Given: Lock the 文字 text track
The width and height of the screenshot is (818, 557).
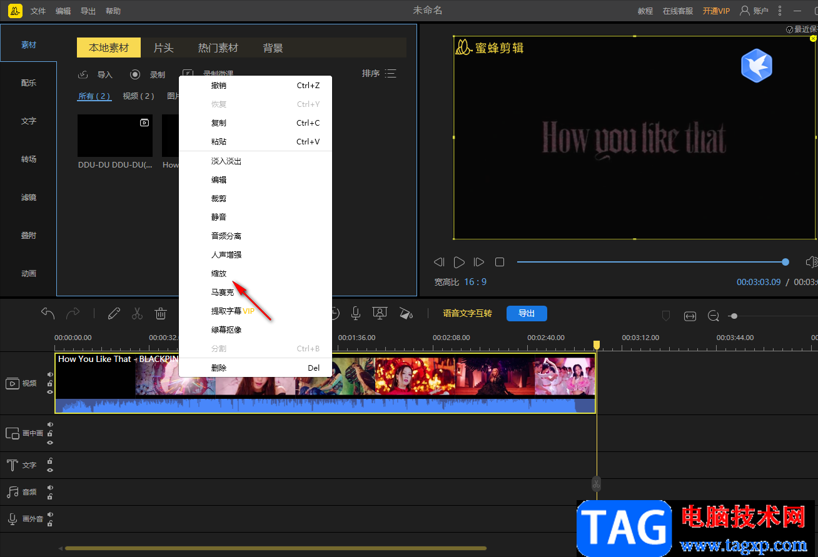Looking at the screenshot, I should pos(50,461).
